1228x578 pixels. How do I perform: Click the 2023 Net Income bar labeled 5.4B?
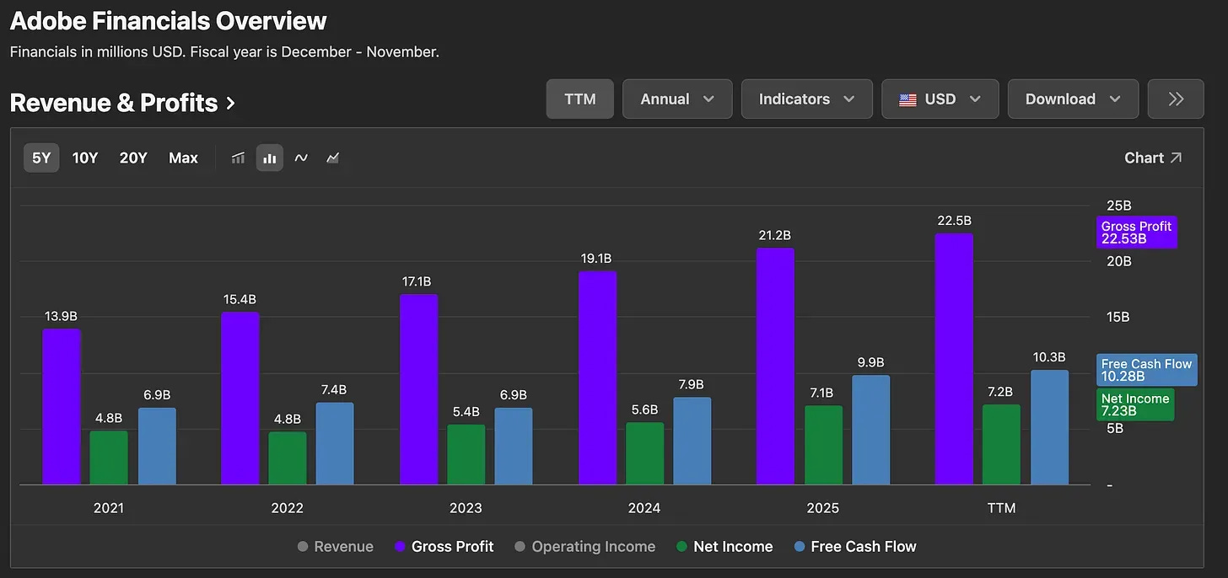click(466, 454)
